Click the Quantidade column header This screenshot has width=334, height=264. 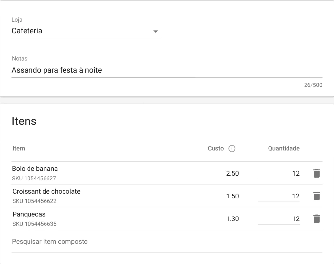pyautogui.click(x=284, y=149)
